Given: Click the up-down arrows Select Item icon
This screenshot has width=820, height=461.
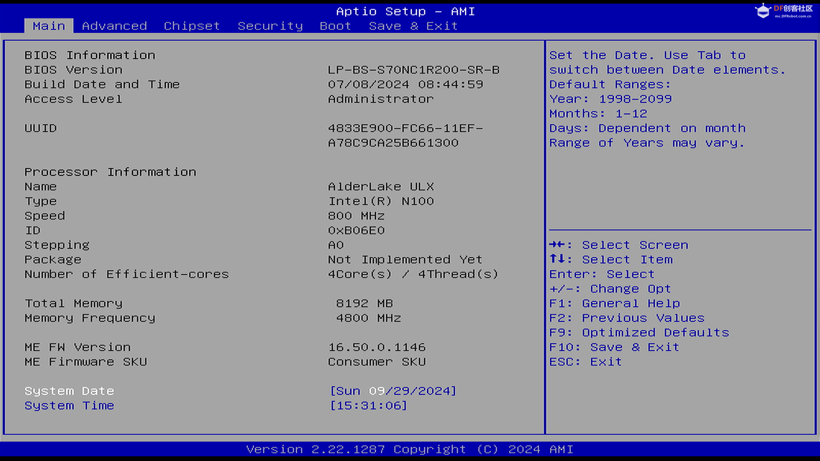Looking at the screenshot, I should tap(557, 259).
